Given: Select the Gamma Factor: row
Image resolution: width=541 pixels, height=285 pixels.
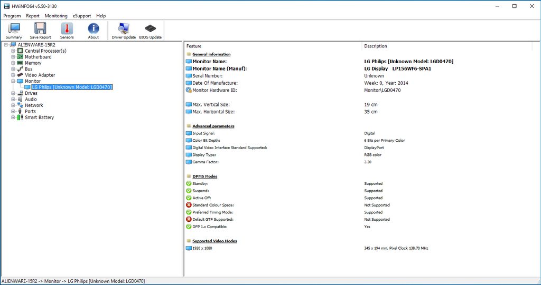Looking at the screenshot, I should tap(359, 162).
